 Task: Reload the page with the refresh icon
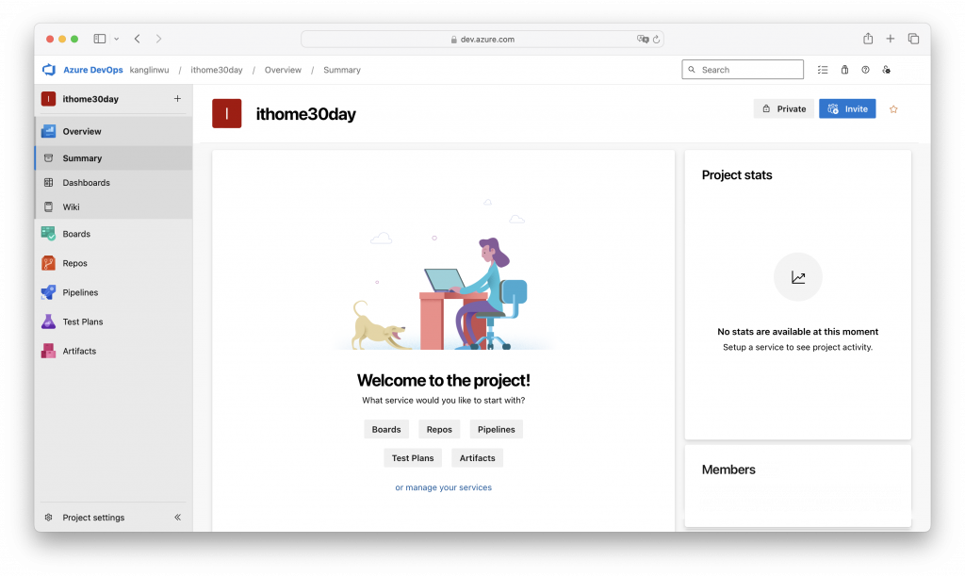(x=656, y=39)
